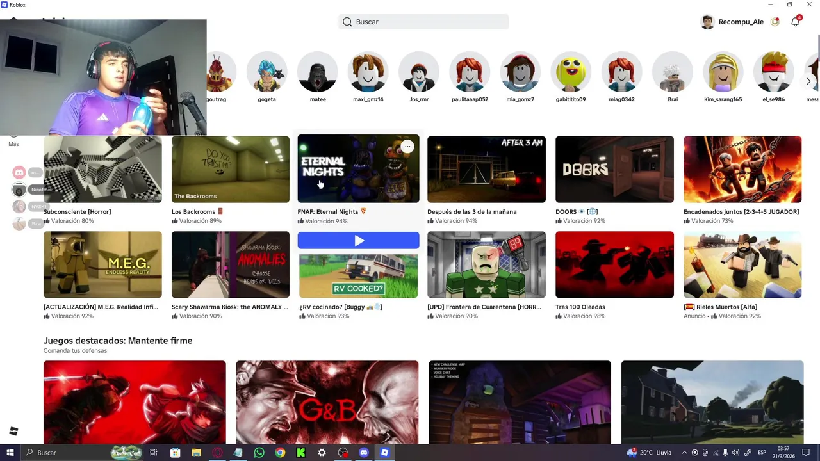The image size is (820, 461).
Task: Open the RV Cooked? game thumbnail
Action: coord(358,276)
